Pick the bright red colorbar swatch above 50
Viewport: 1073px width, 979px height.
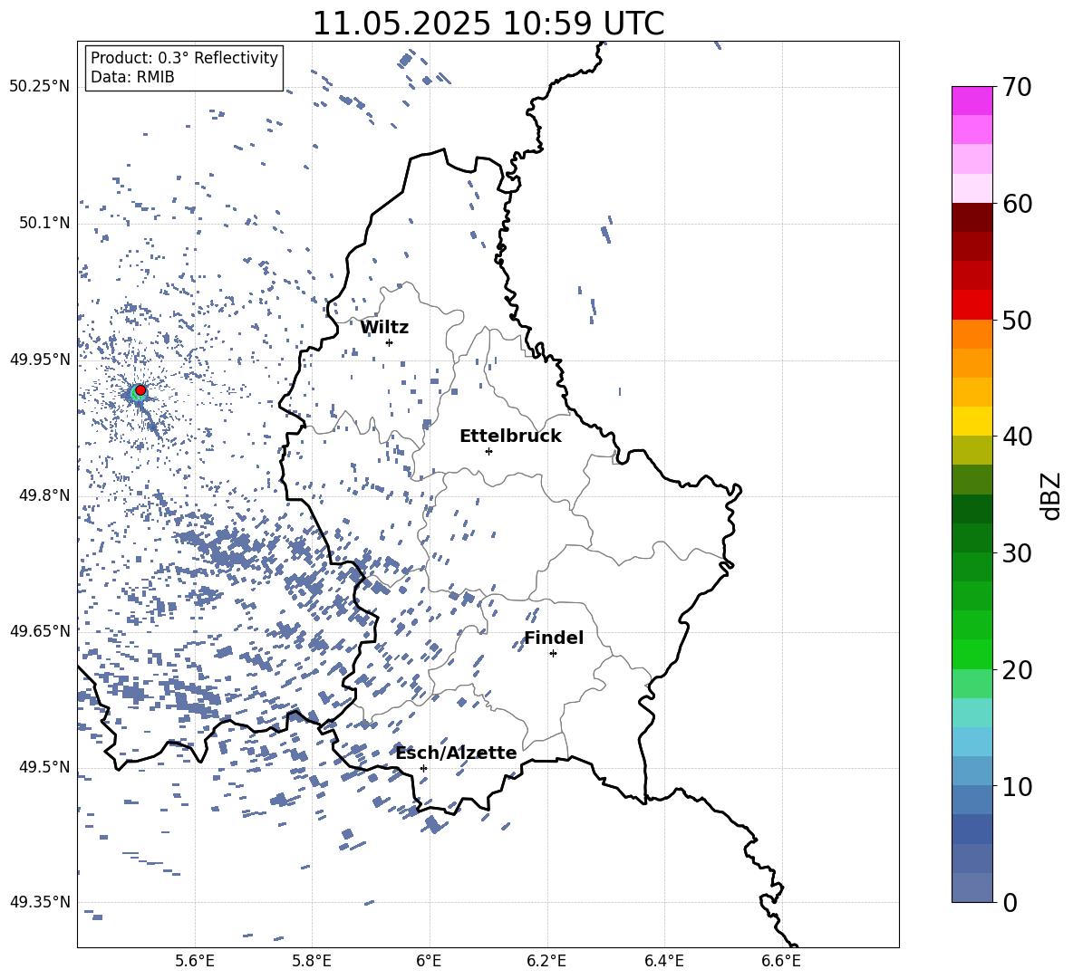971,305
